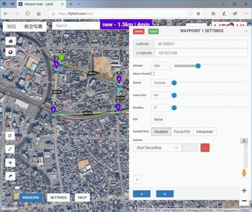Click the Altitude 30m field
This screenshot has width=252, height=212.
click(161, 66)
